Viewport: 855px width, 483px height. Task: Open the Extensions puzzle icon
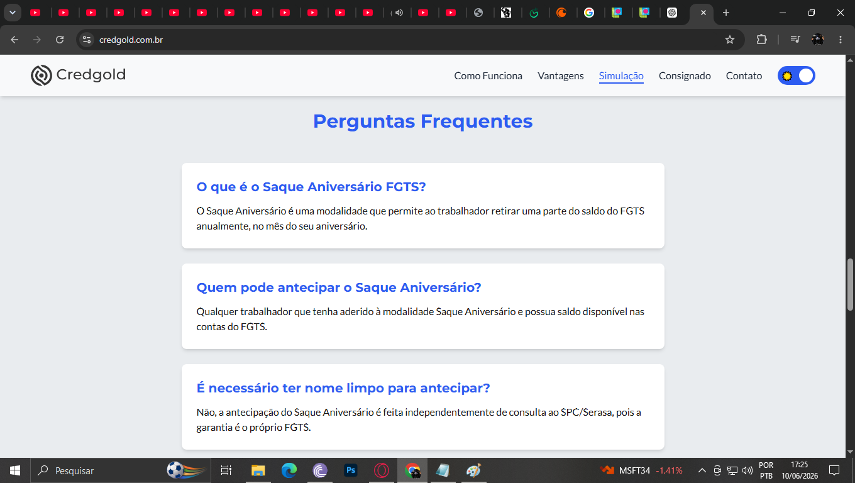761,40
